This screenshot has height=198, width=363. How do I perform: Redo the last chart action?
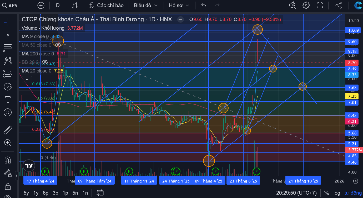click(217, 5)
